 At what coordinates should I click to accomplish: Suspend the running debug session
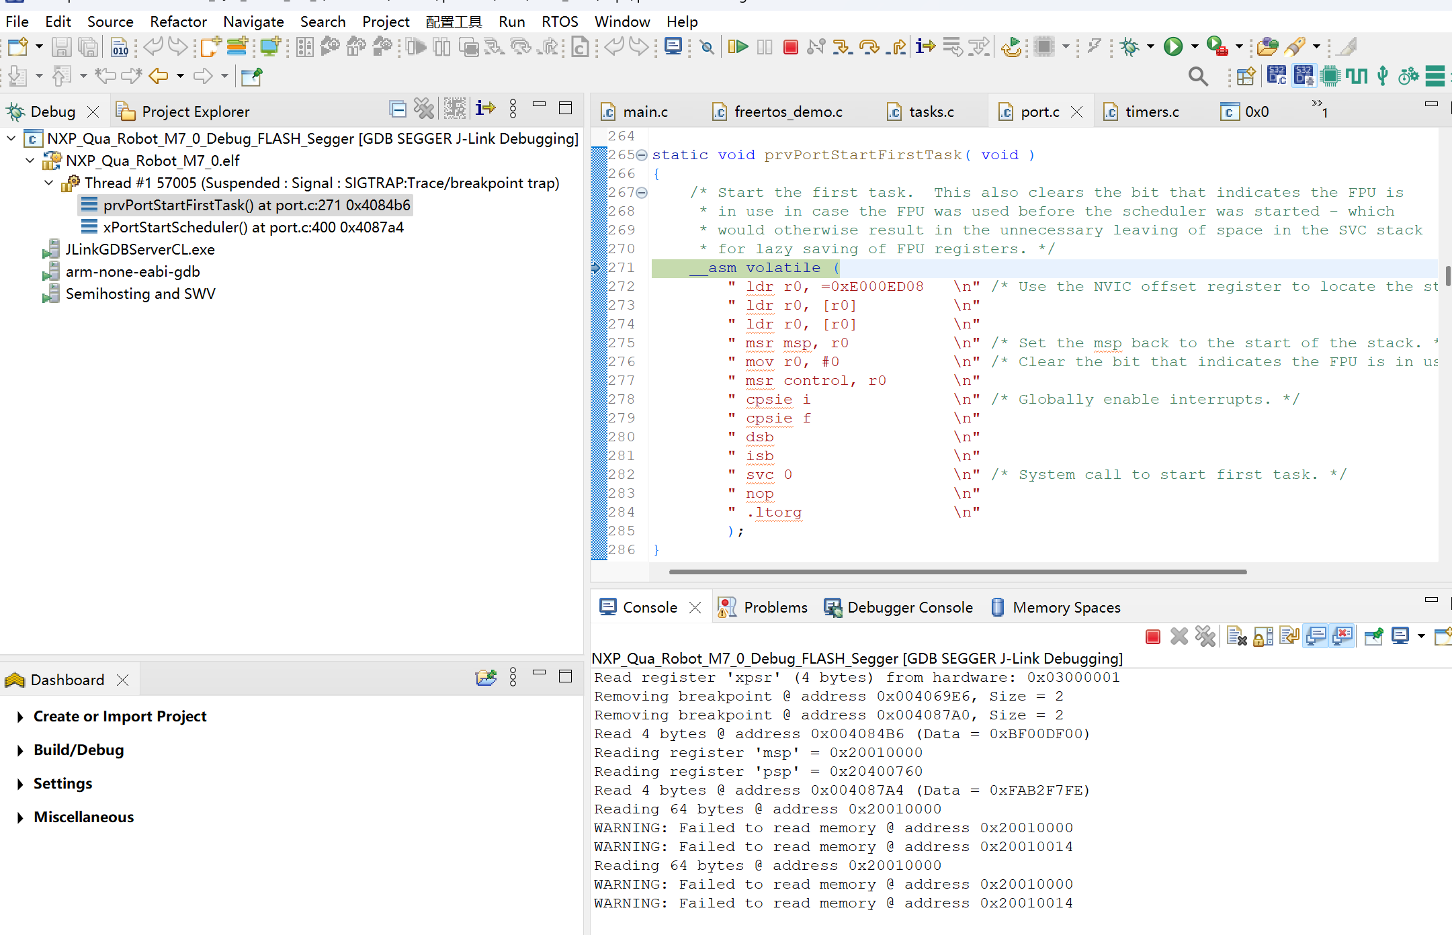click(765, 47)
